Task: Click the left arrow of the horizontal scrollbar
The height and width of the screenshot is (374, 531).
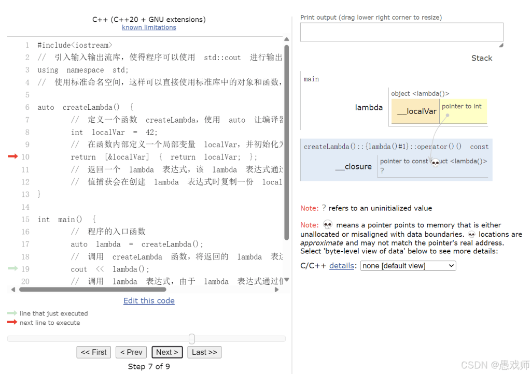Action: [x=13, y=290]
